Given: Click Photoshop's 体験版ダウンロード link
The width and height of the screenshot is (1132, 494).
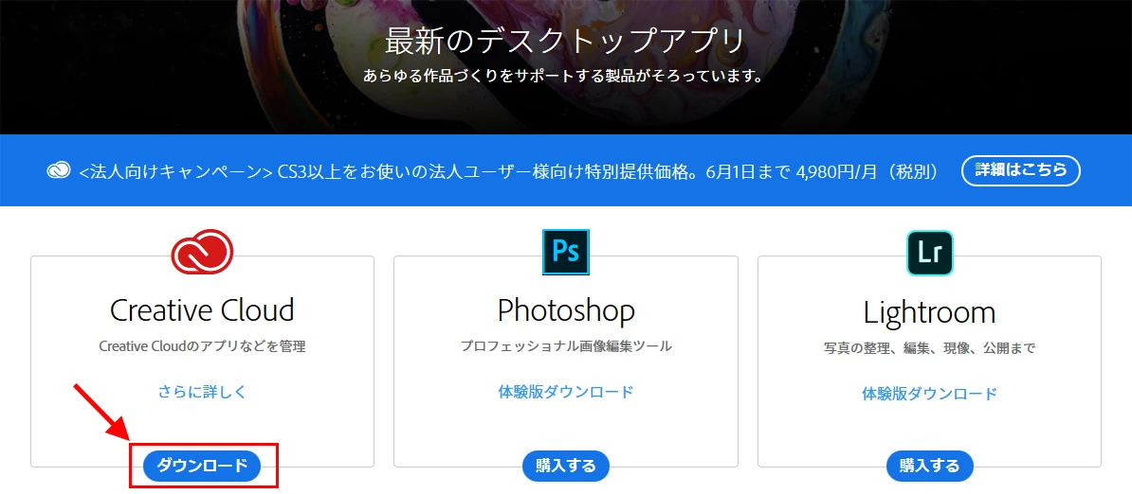Looking at the screenshot, I should coord(566,393).
